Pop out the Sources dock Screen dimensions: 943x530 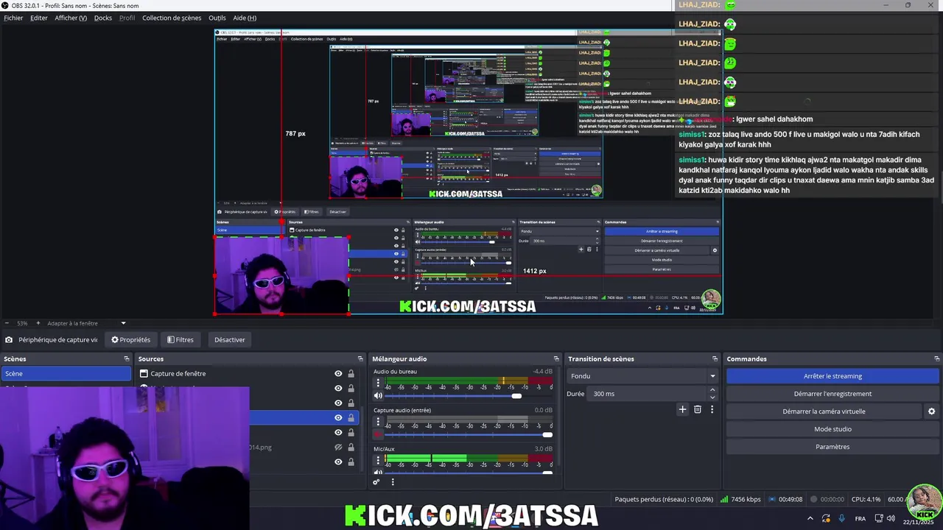tap(360, 358)
